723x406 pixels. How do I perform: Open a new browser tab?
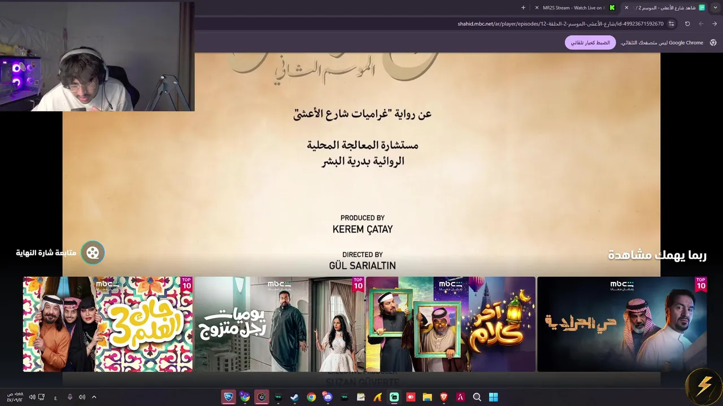(x=523, y=8)
